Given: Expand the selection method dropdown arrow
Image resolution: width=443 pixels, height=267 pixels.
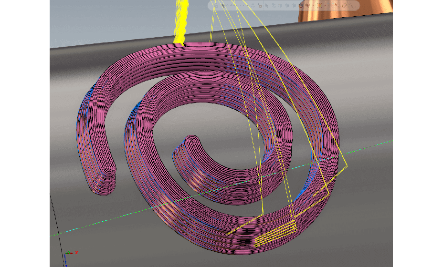Looking at the screenshot, I should (x=313, y=6).
